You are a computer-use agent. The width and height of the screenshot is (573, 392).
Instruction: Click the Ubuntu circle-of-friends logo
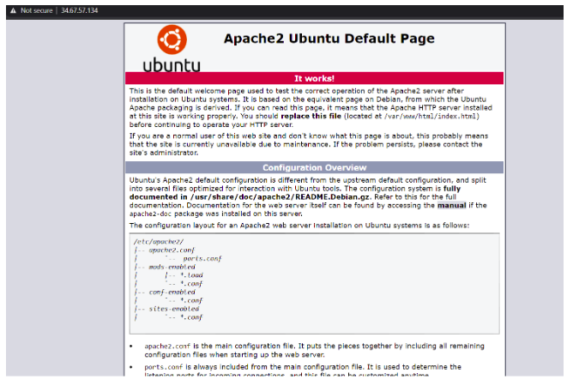coord(172,39)
